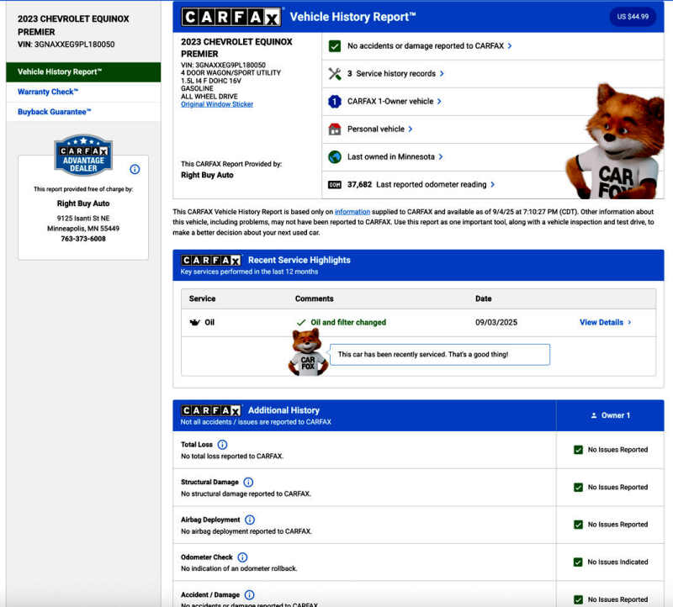
Task: Click the Airbag Deployment No Issues checkbox
Action: [x=578, y=525]
